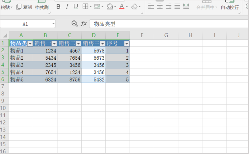The image size is (249, 154).
Task: Click cell with value 5673
Action: [94, 58]
